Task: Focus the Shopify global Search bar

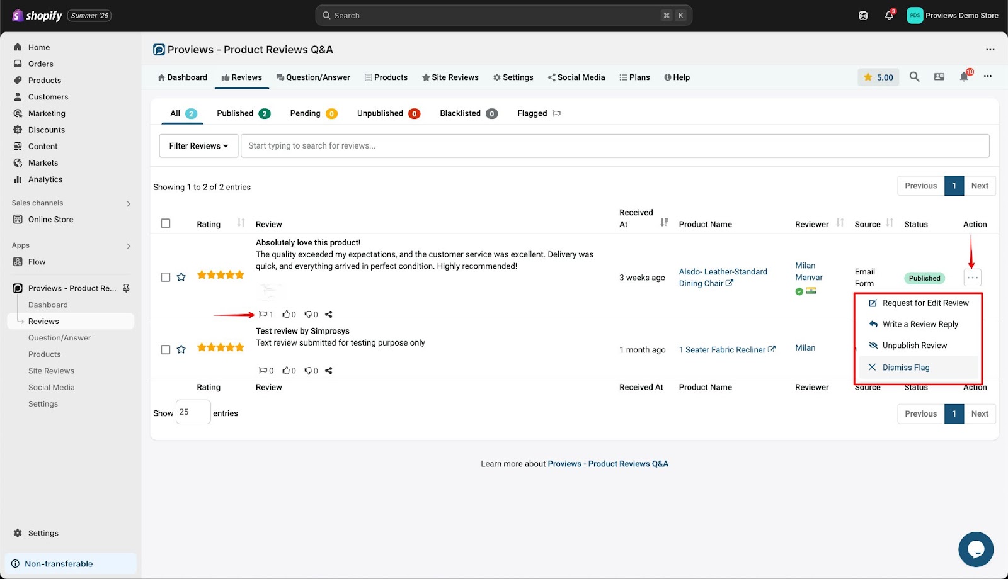Action: pyautogui.click(x=503, y=16)
